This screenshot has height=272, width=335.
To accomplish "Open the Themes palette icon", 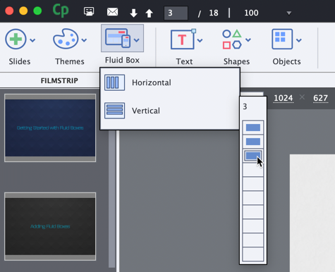I will (66, 39).
